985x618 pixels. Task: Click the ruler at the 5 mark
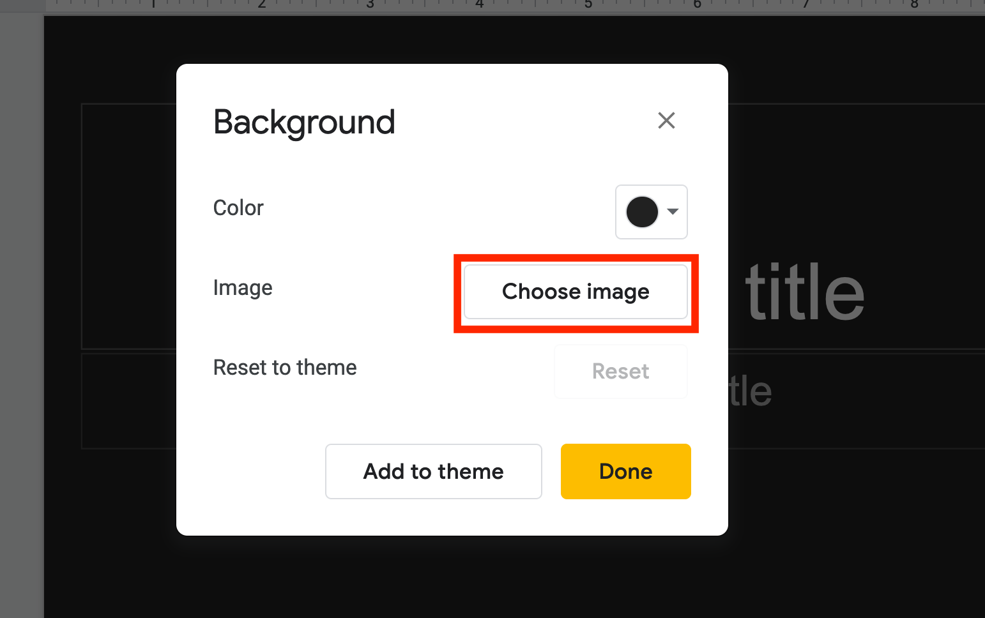pos(588,4)
